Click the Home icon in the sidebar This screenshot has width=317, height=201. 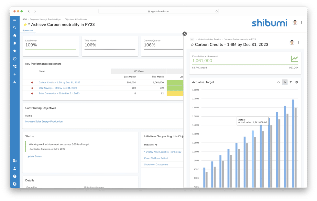pos(14,35)
